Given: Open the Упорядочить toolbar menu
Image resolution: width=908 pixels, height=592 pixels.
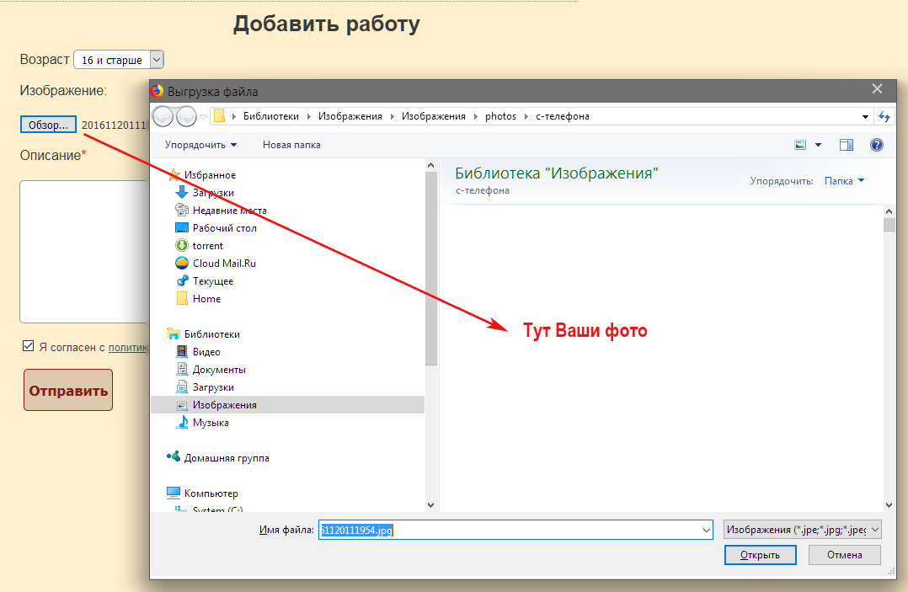Looking at the screenshot, I should pyautogui.click(x=200, y=145).
